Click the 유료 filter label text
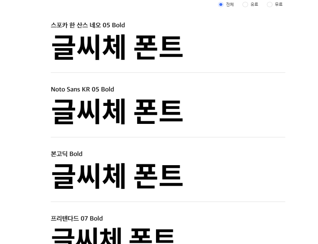The width and height of the screenshot is (318, 244). click(254, 5)
